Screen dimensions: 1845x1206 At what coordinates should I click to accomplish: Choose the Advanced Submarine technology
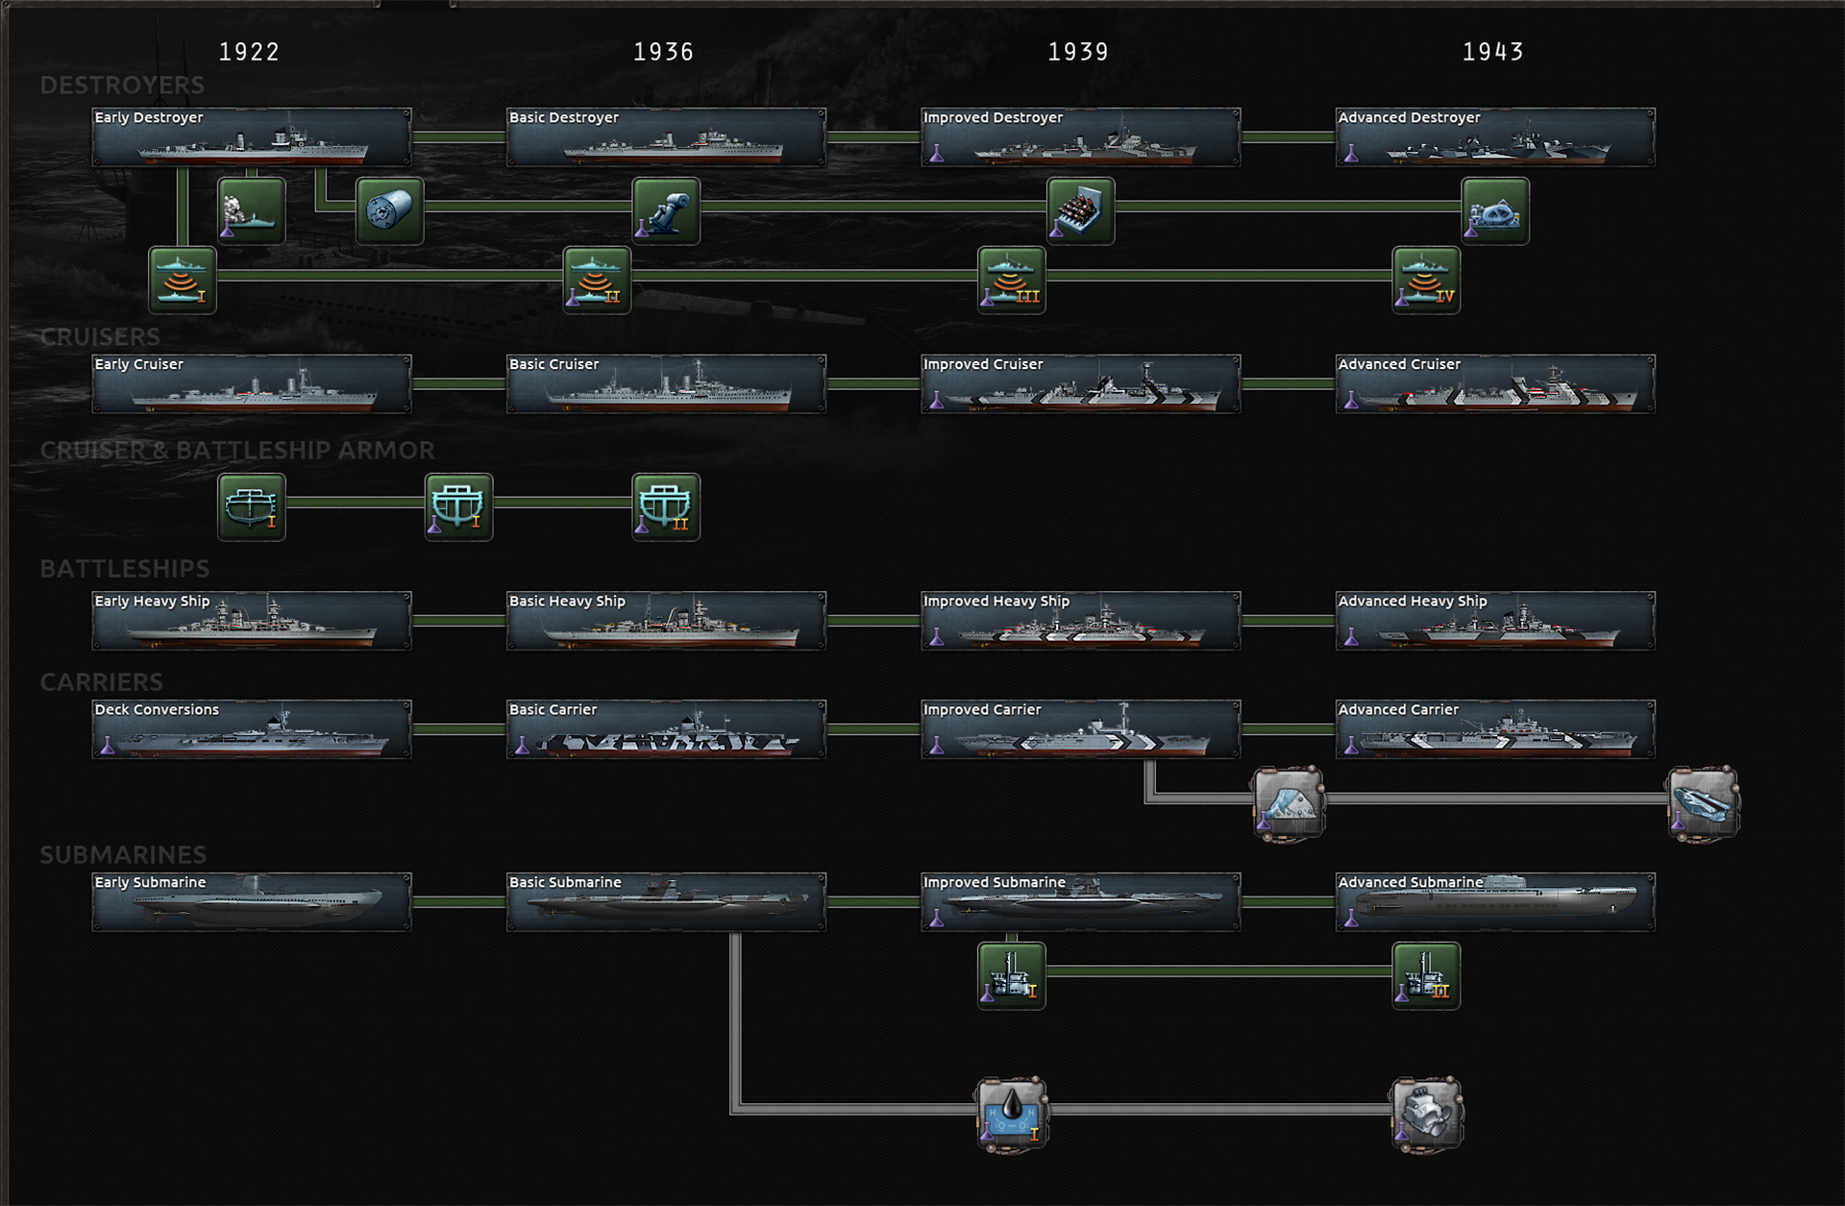tap(1495, 902)
